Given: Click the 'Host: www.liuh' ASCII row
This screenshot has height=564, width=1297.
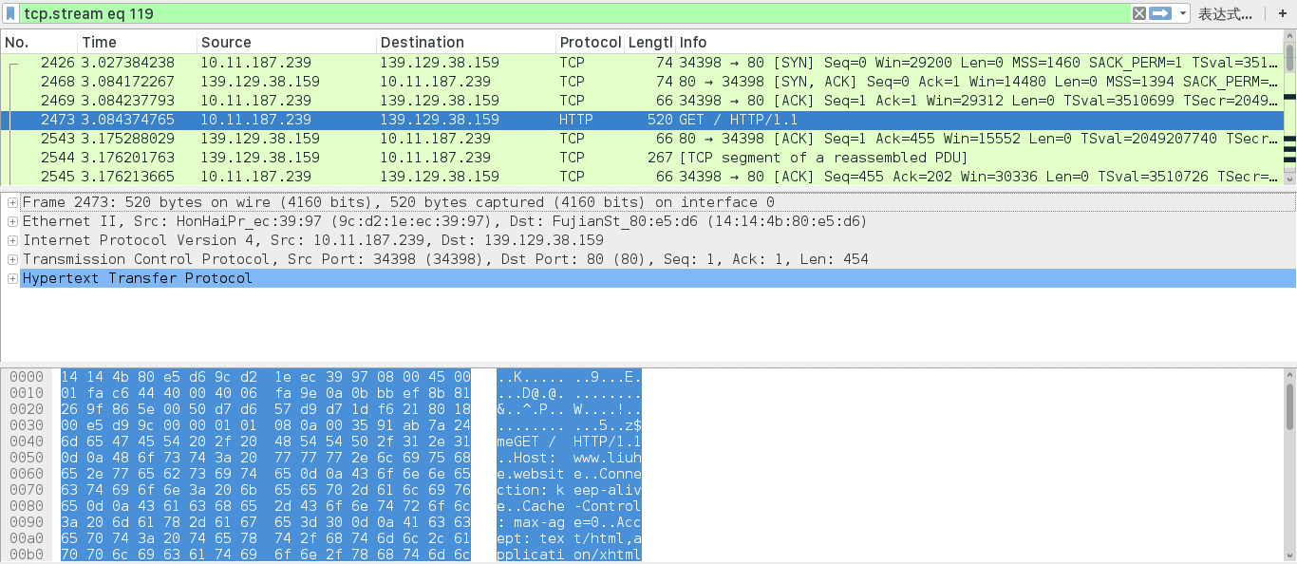Looking at the screenshot, I should 569,457.
